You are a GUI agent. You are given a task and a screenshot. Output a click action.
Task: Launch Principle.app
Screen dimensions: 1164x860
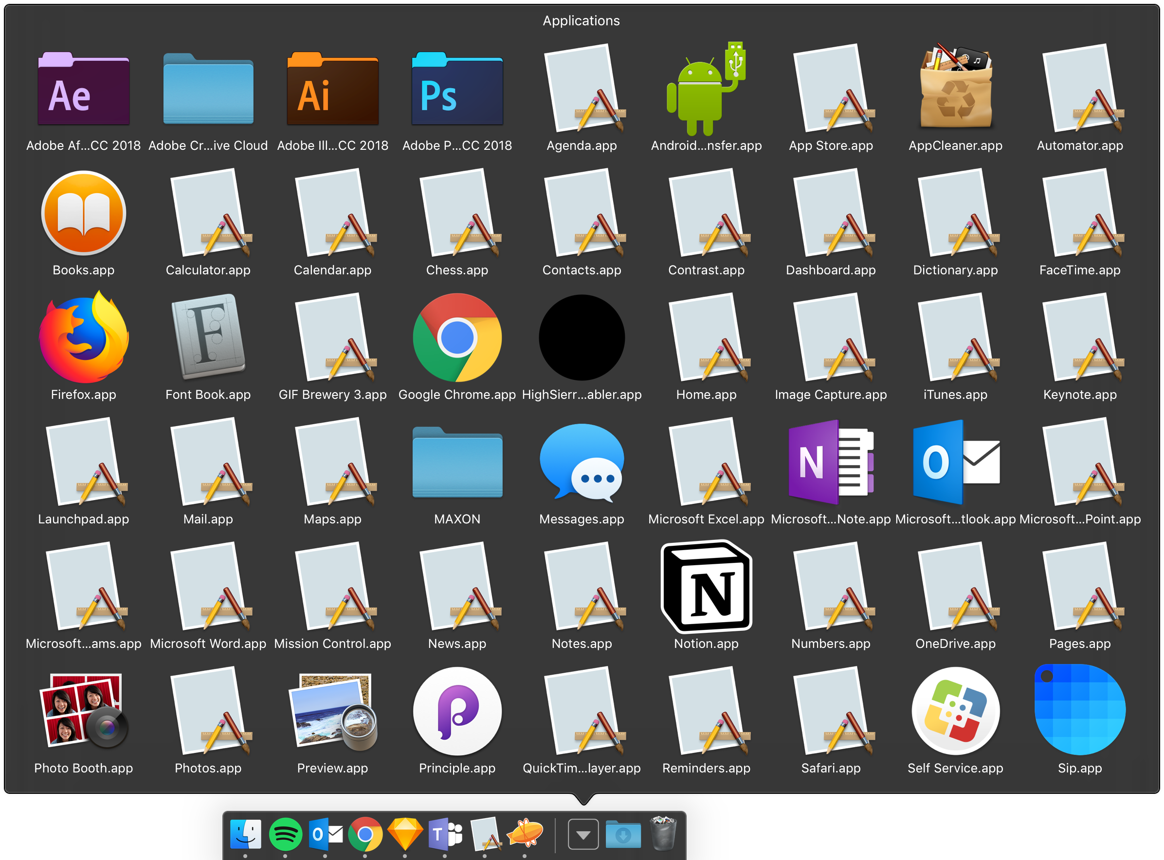[x=457, y=711]
